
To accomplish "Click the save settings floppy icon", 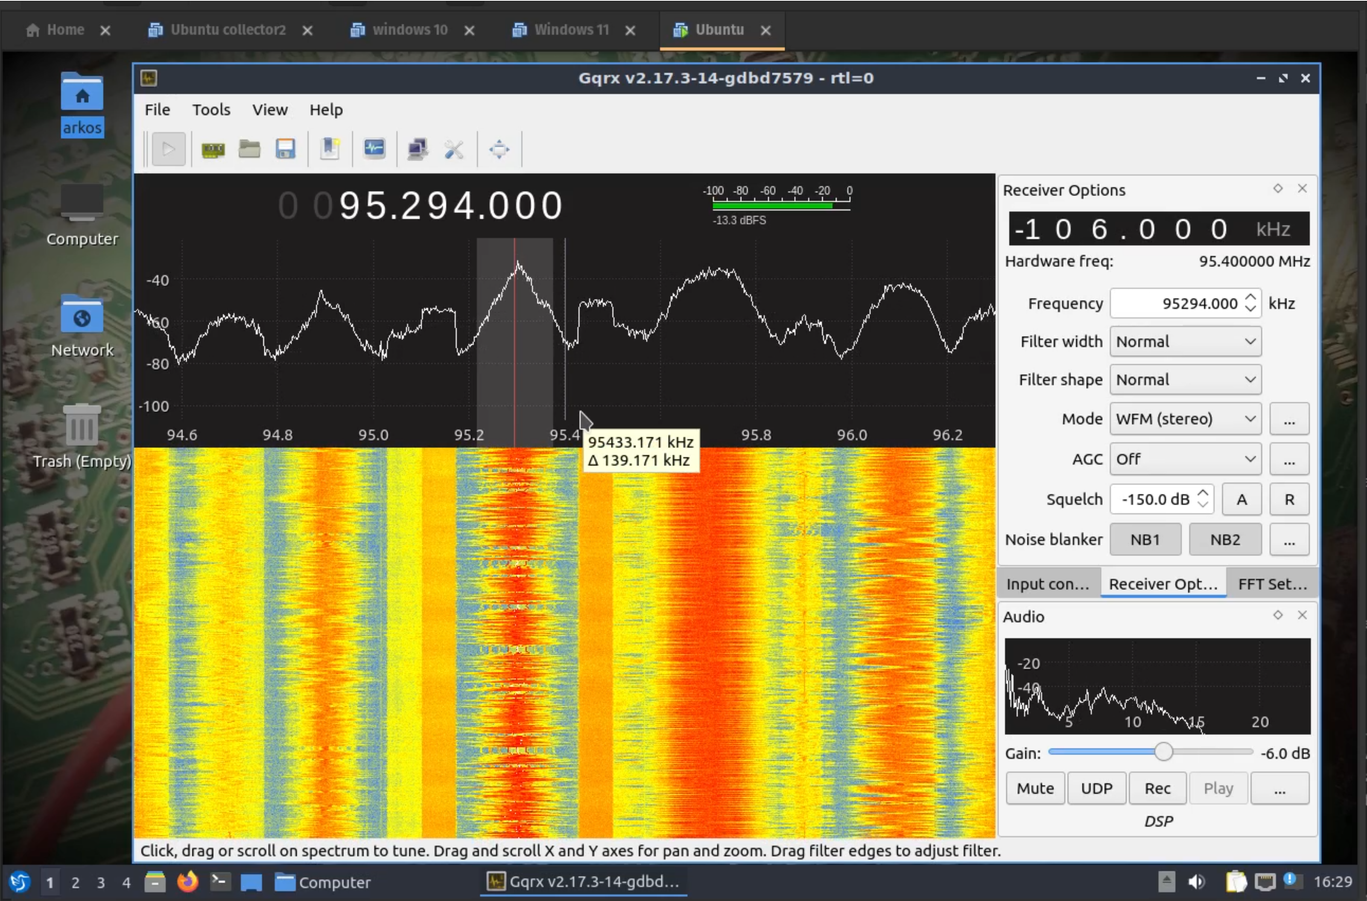I will click(286, 149).
